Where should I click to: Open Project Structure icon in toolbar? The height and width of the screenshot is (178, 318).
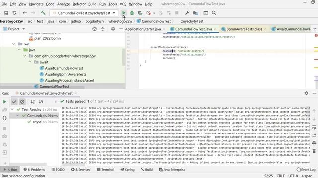coord(195,13)
